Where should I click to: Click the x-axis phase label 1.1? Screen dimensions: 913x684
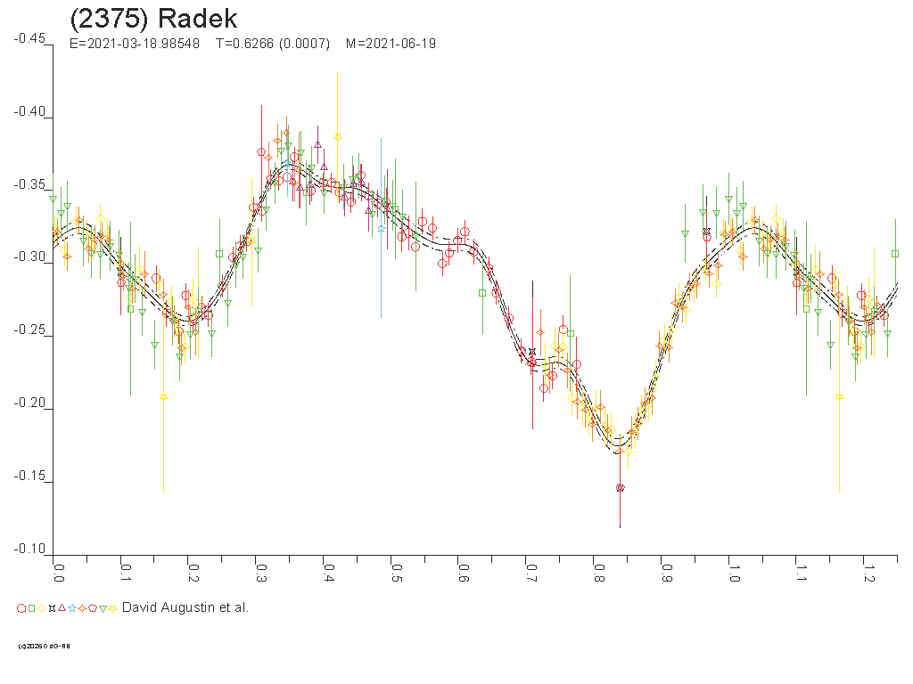(802, 574)
